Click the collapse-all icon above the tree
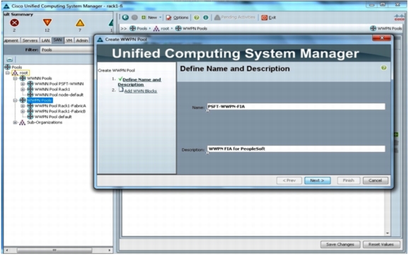Screen dimensions: 409x256 pyautogui.click(x=10, y=59)
